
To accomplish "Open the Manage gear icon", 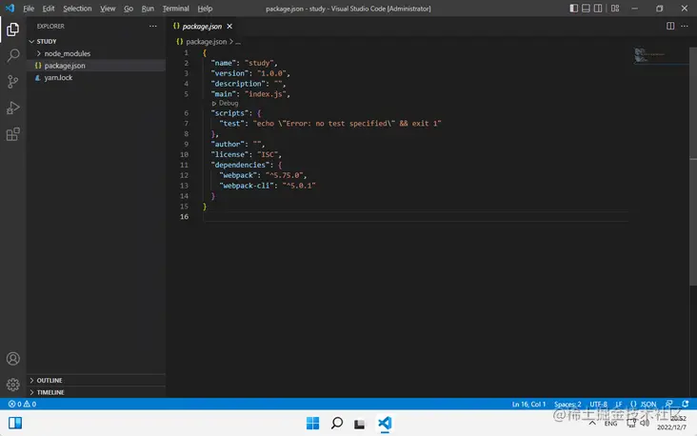I will (13, 385).
